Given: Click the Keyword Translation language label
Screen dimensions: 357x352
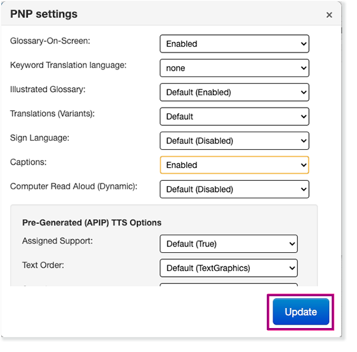Looking at the screenshot, I should (x=68, y=65).
